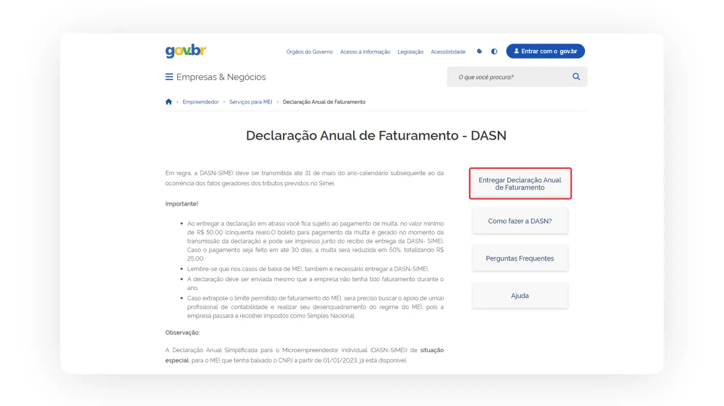Click the person icon on the login button
The height and width of the screenshot is (406, 724).
pyautogui.click(x=516, y=51)
